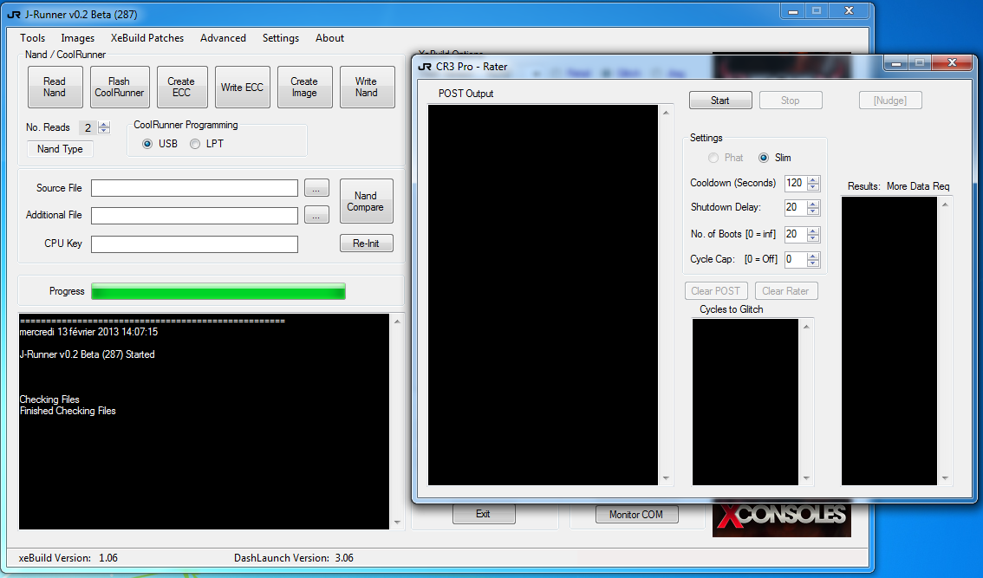Open the XeBuild Patches menu
983x578 pixels.
[147, 38]
